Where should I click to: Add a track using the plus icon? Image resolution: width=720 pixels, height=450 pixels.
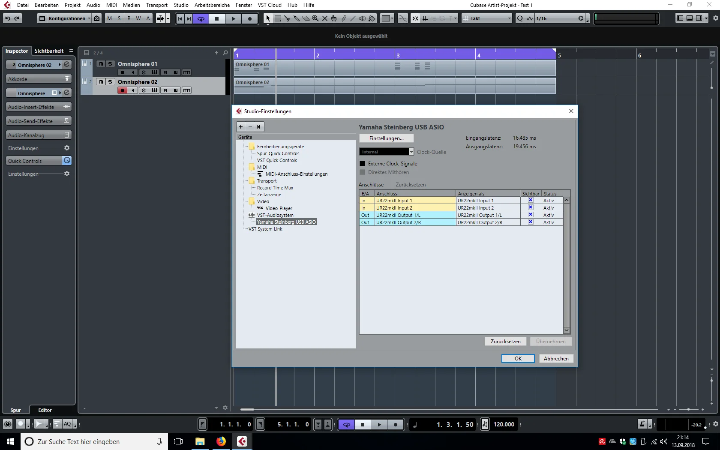216,53
